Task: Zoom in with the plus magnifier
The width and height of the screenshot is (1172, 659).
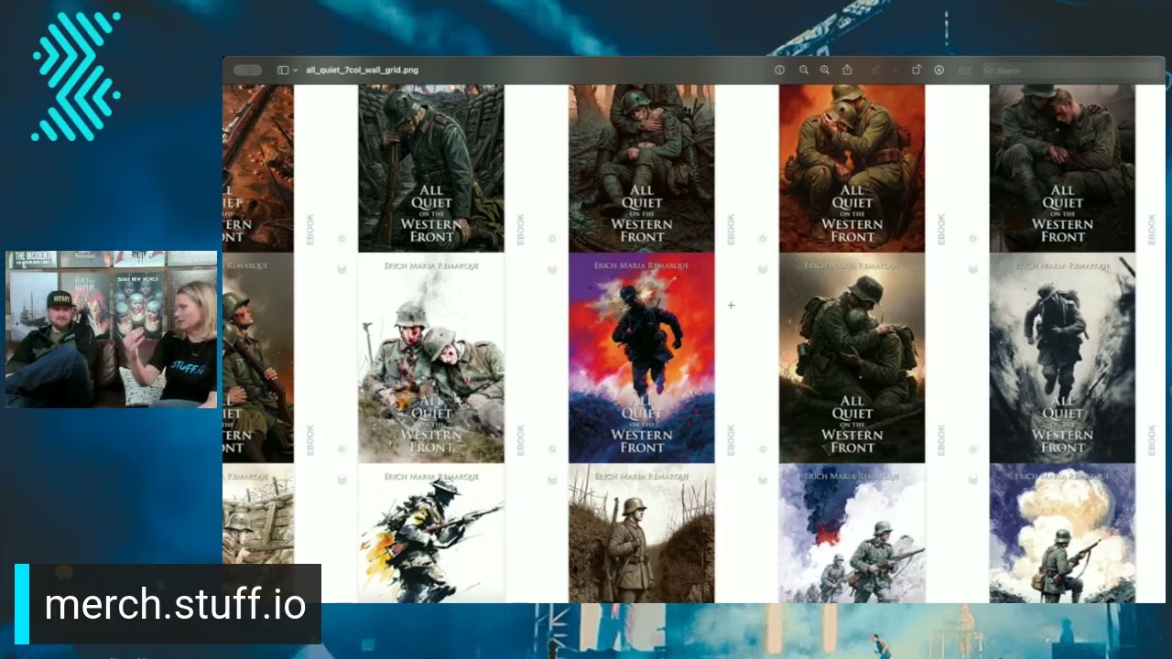Action: click(x=825, y=70)
